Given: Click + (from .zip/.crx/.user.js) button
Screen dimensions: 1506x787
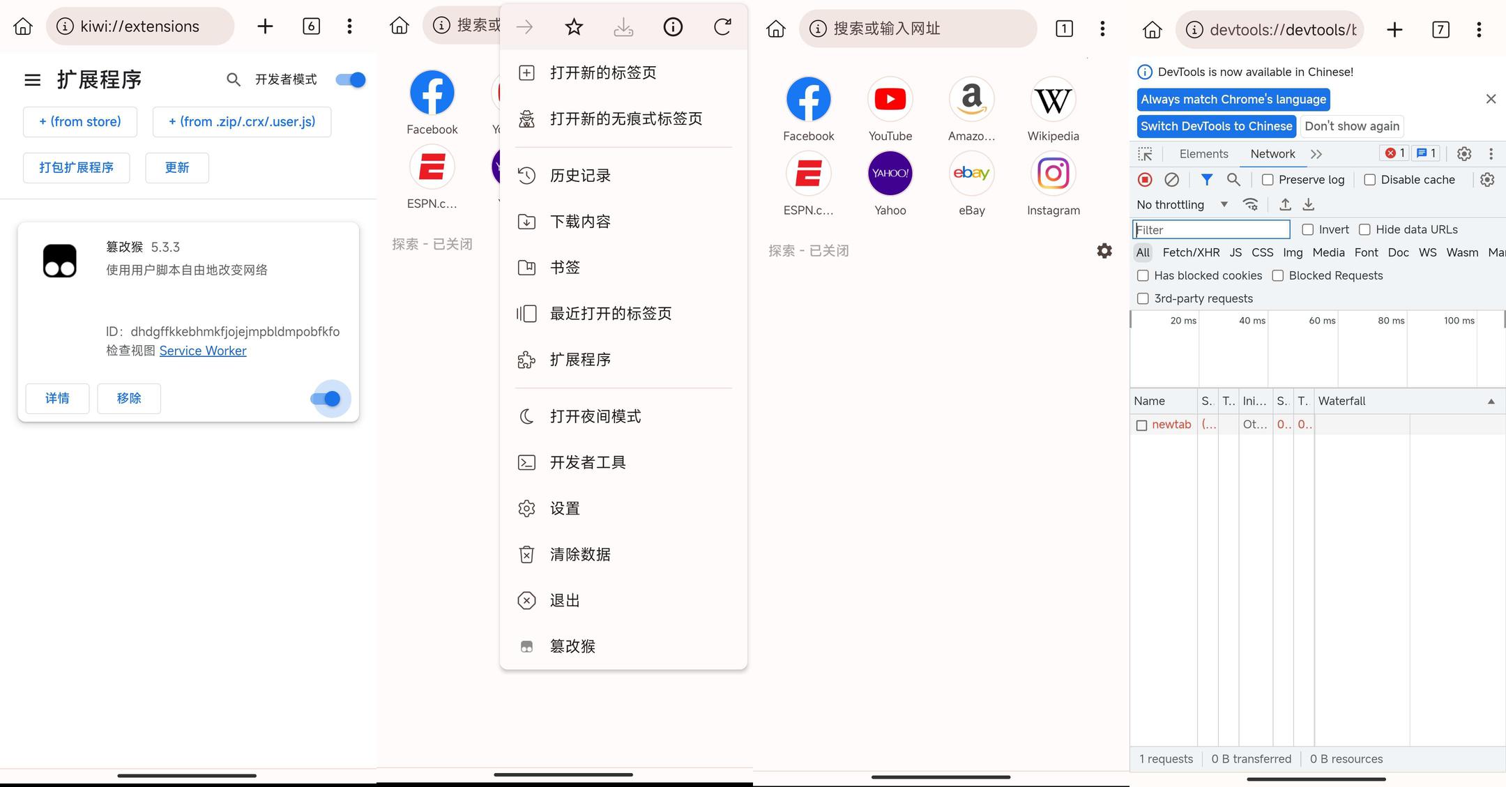Looking at the screenshot, I should (242, 122).
